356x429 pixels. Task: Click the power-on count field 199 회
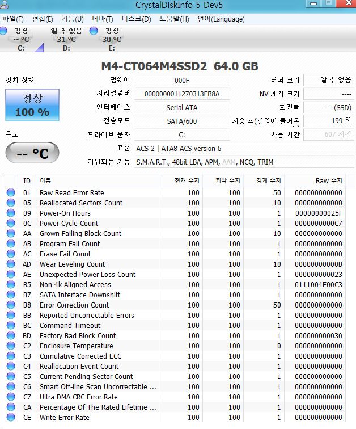coord(329,121)
